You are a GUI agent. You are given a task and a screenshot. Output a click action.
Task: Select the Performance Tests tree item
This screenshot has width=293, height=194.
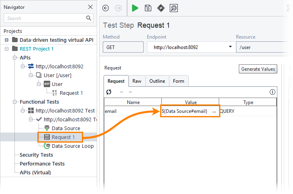pos(42,164)
